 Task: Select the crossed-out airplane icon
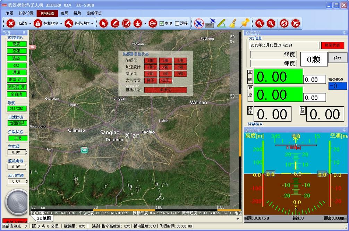(x=199, y=23)
